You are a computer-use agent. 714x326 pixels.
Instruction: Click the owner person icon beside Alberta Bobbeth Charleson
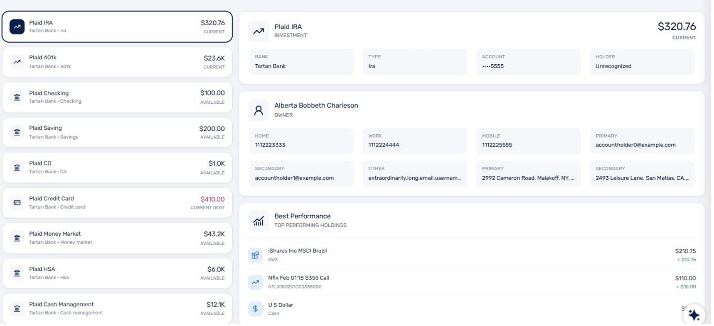[x=259, y=110]
